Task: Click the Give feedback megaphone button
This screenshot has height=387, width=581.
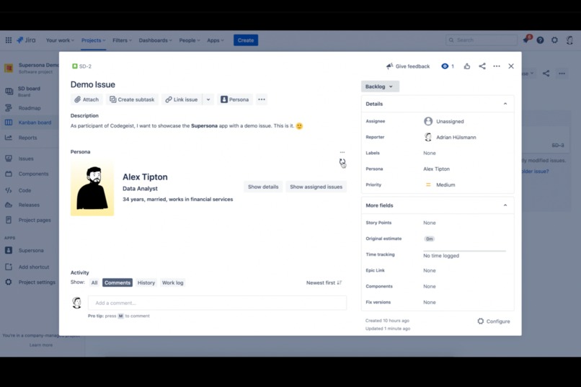Action: [408, 66]
